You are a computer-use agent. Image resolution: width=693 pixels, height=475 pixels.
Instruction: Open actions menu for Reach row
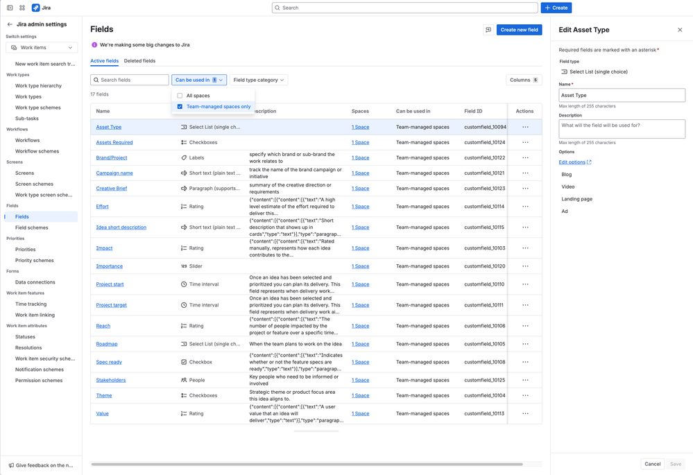525,326
